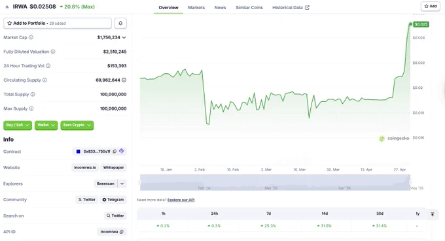Click the star in Add to Portfolio
Viewport: 445px width, 241px height.
click(10, 24)
